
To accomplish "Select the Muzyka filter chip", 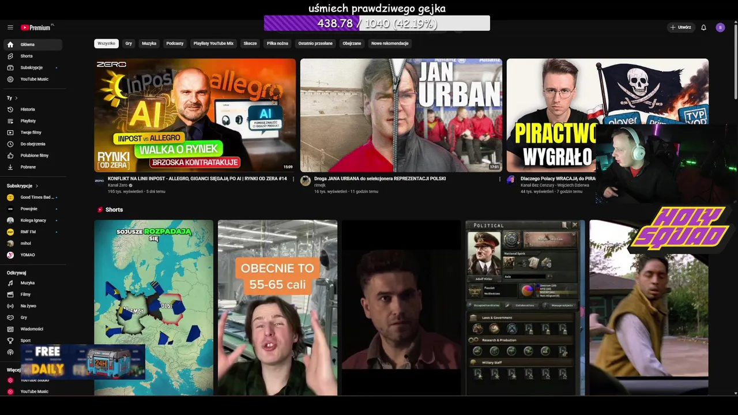I will (149, 43).
